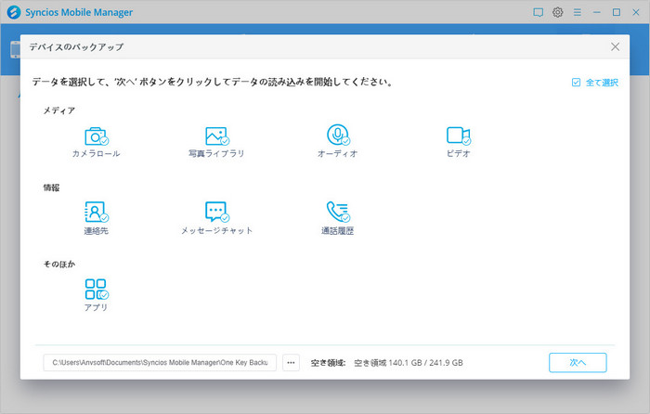Click the そのほか section heading

(59, 264)
